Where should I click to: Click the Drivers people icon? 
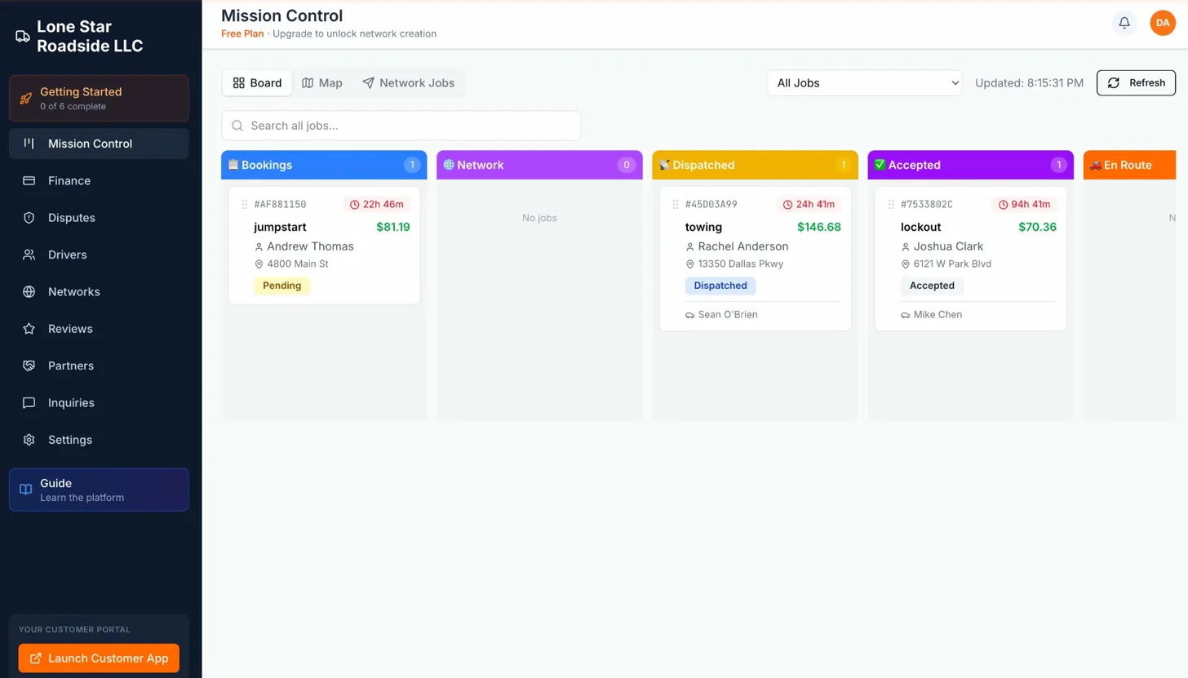coord(29,255)
